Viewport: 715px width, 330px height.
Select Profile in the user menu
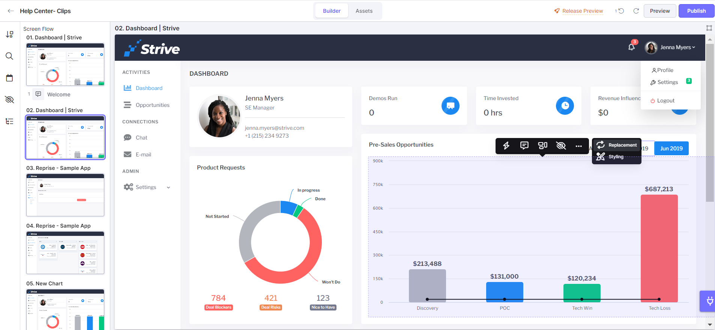pyautogui.click(x=662, y=70)
